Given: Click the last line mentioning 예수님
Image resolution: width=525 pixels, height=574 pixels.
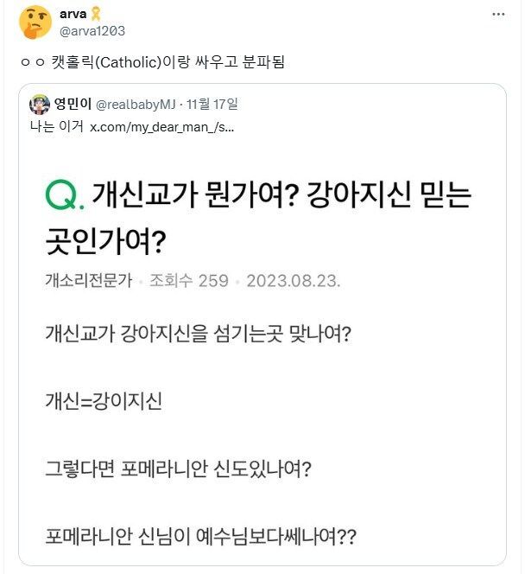Looking at the screenshot, I should click(x=199, y=537).
